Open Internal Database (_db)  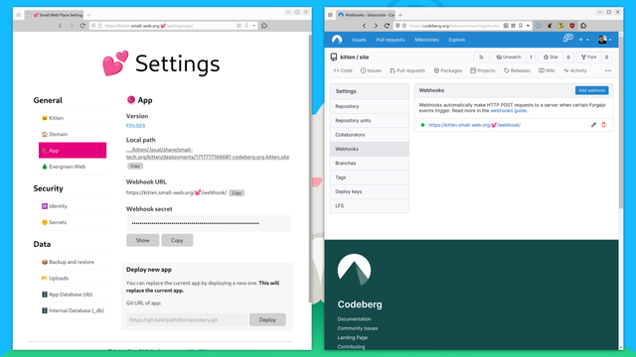[73, 310]
